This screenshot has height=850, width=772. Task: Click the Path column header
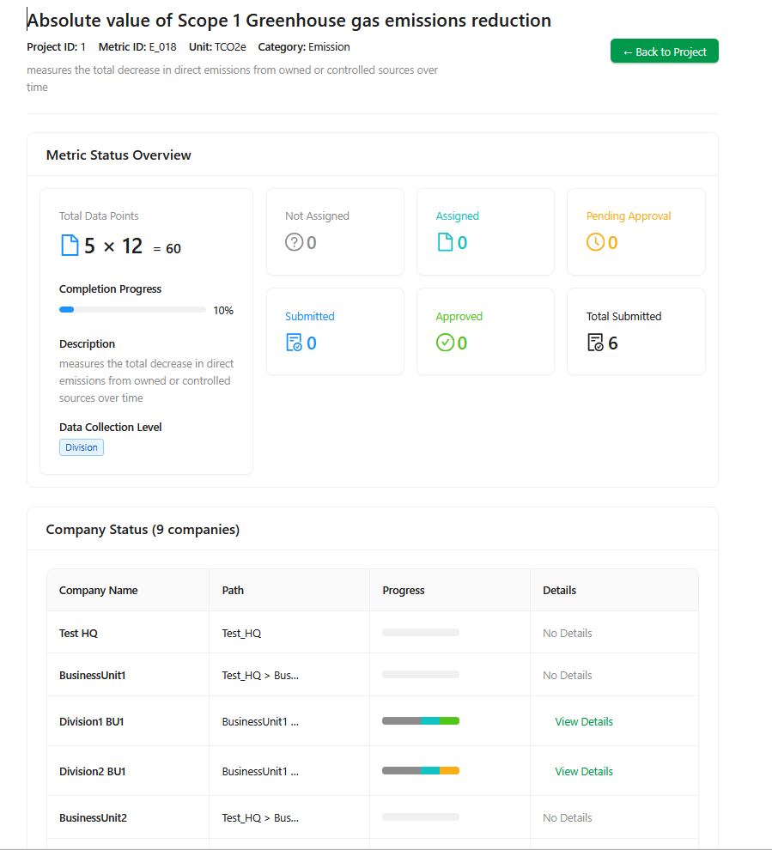233,590
